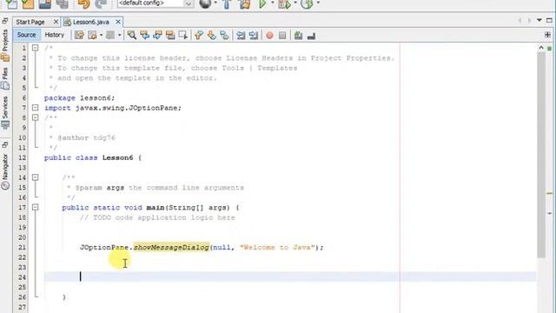Click line number 21 in the gutter
Image resolution: width=556 pixels, height=313 pixels.
(x=22, y=247)
